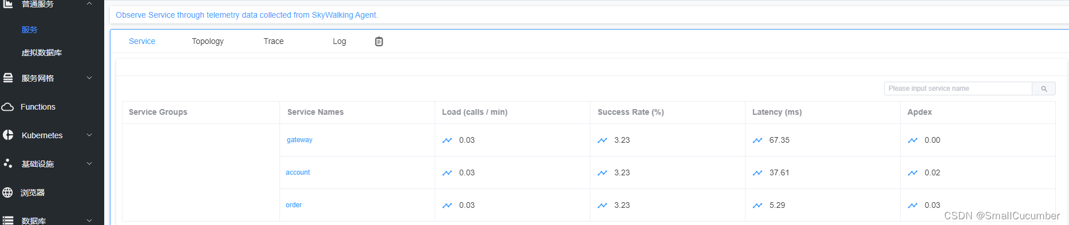Click account Load trend chart icon

pyautogui.click(x=447, y=172)
